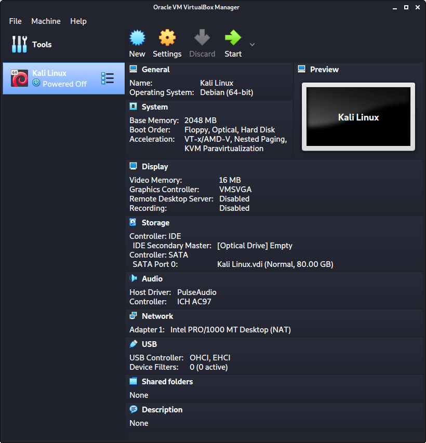The image size is (426, 443).
Task: Expand the Start button dropdown arrow
Action: pos(252,44)
